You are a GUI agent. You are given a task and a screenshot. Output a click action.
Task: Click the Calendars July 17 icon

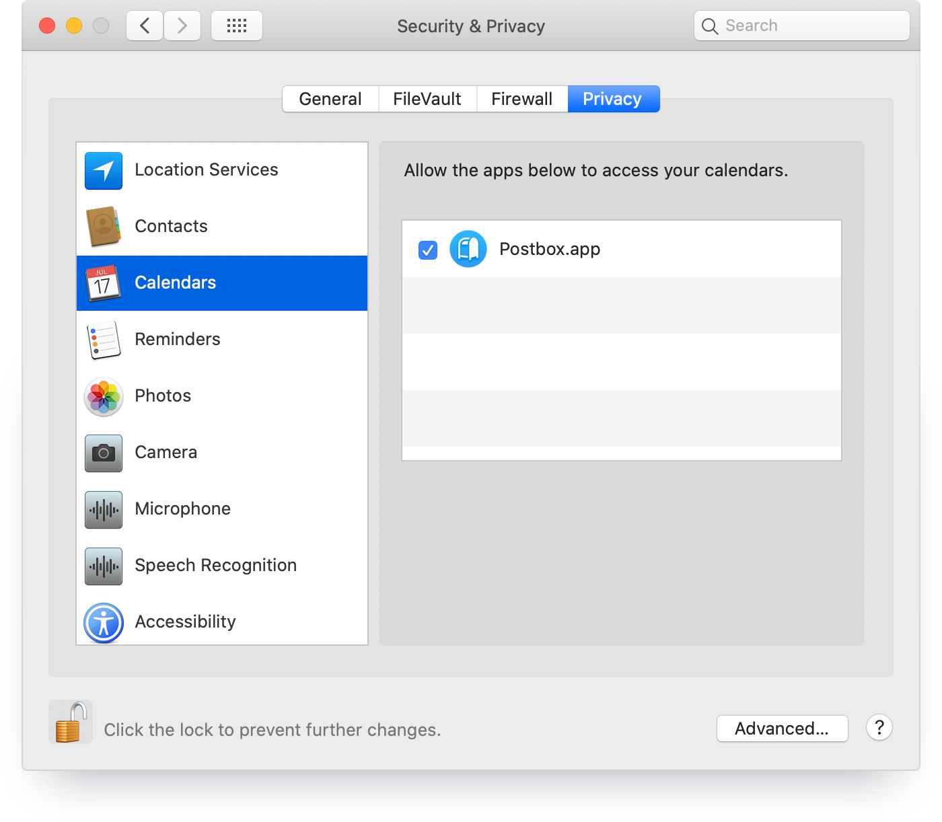tap(103, 283)
